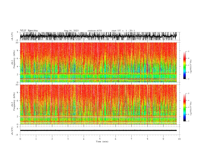Click the time axis tick label "5"
202x156 pixels.
[x=100, y=139]
